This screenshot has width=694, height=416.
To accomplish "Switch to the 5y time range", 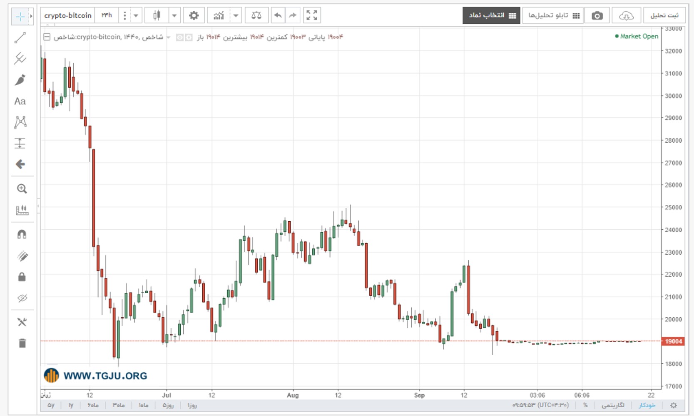I will [x=51, y=405].
